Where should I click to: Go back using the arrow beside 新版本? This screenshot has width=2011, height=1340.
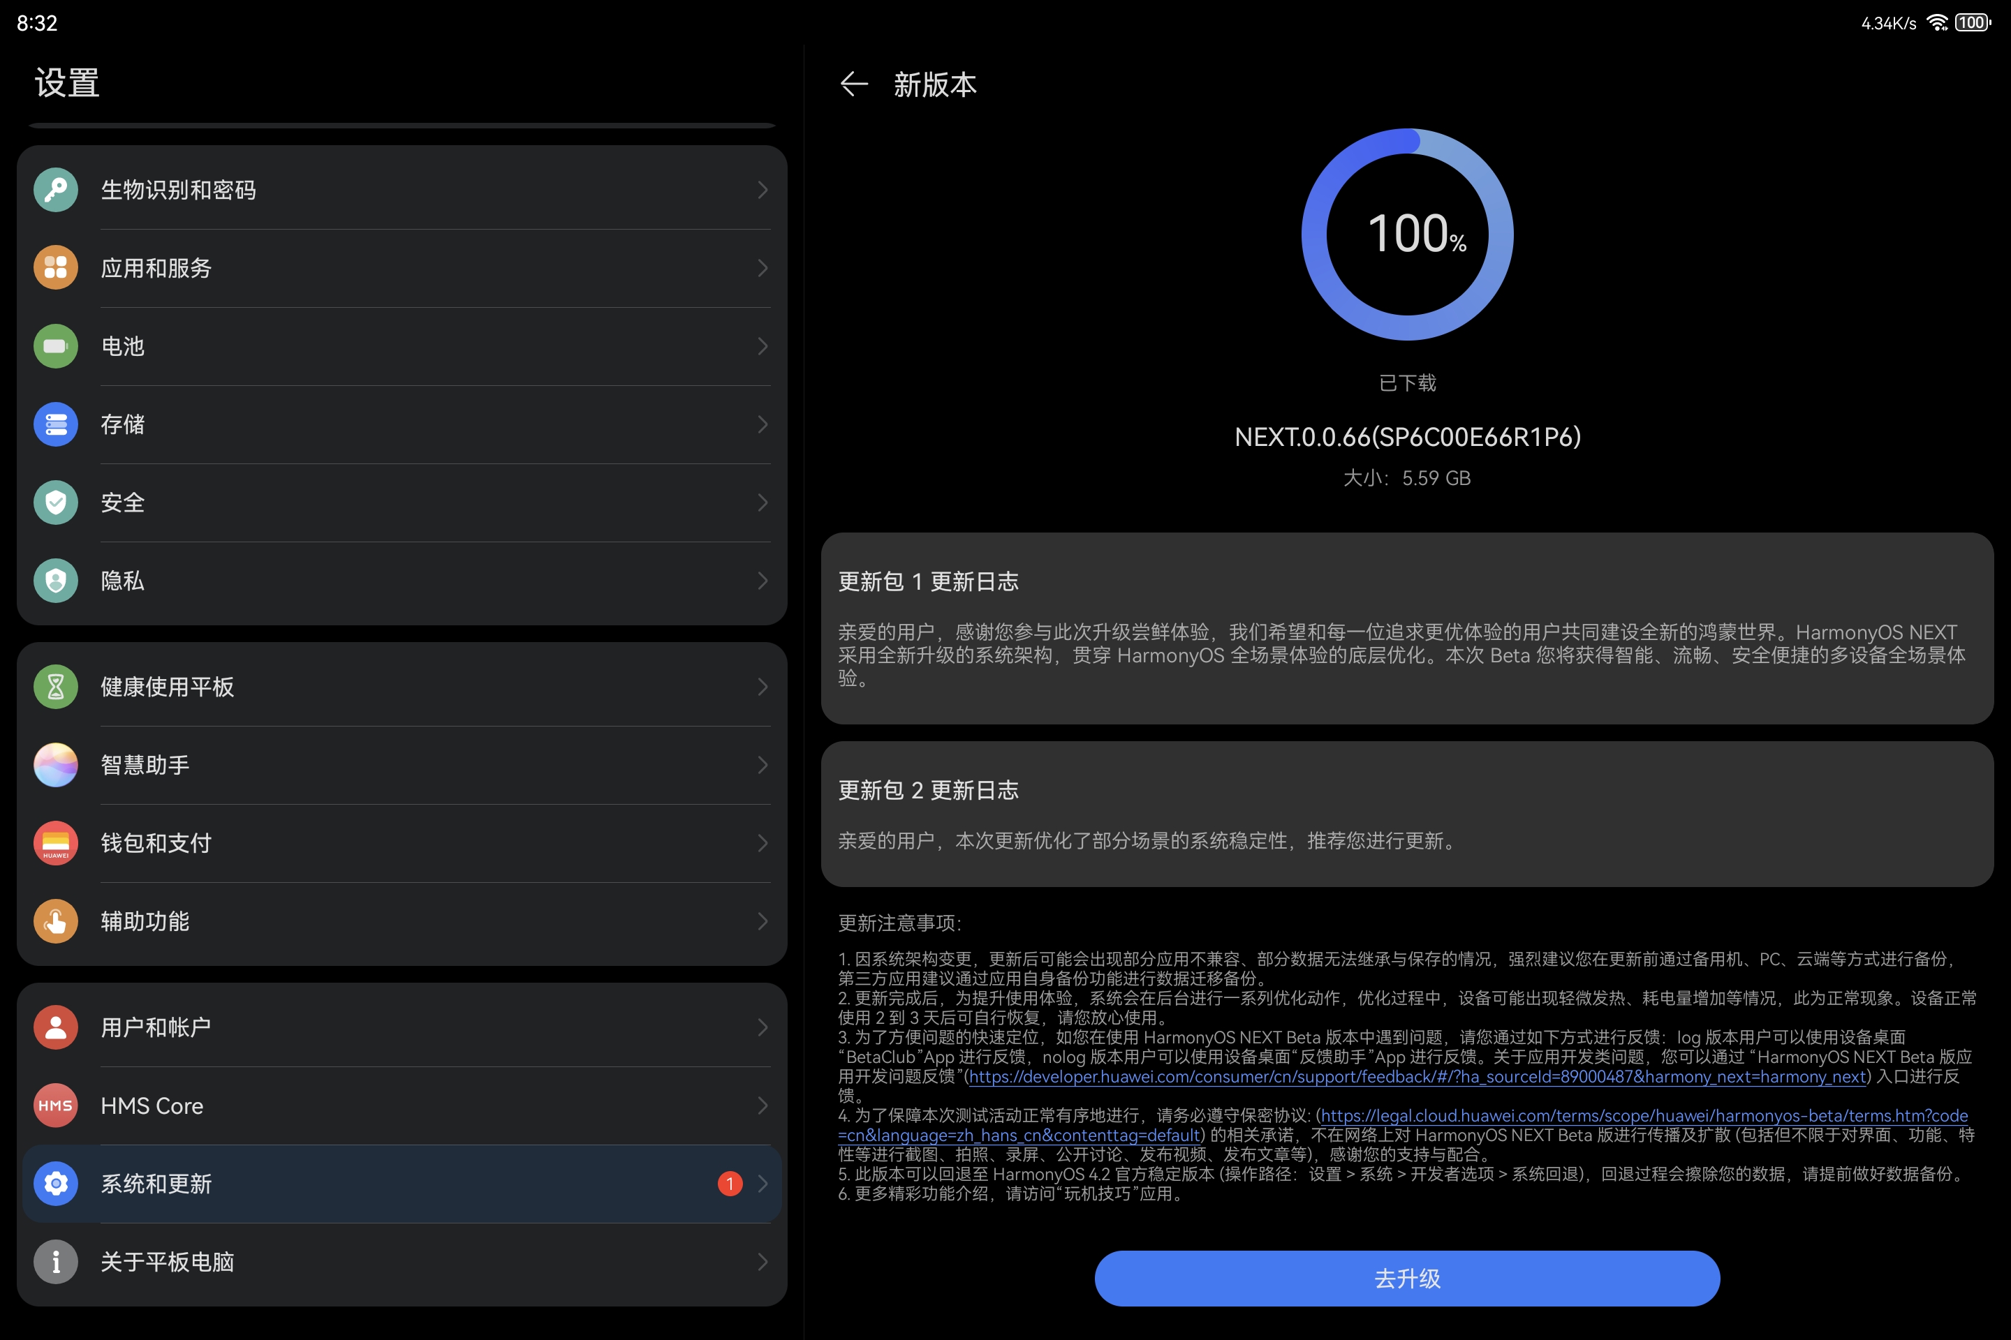pos(854,84)
